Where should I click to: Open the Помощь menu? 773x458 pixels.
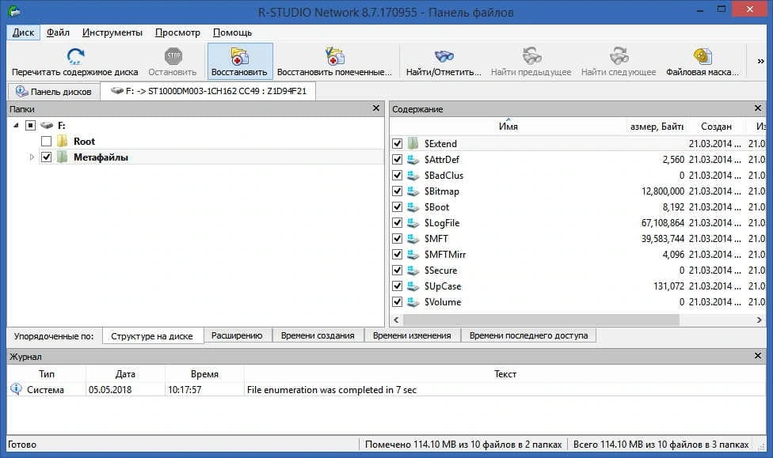click(232, 32)
